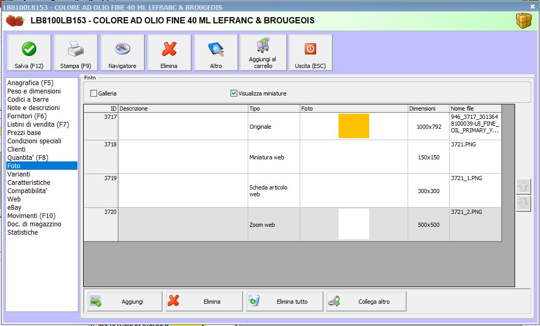This screenshot has height=326, width=540.
Task: Click the bottom Elimina photo button
Action: (x=204, y=302)
